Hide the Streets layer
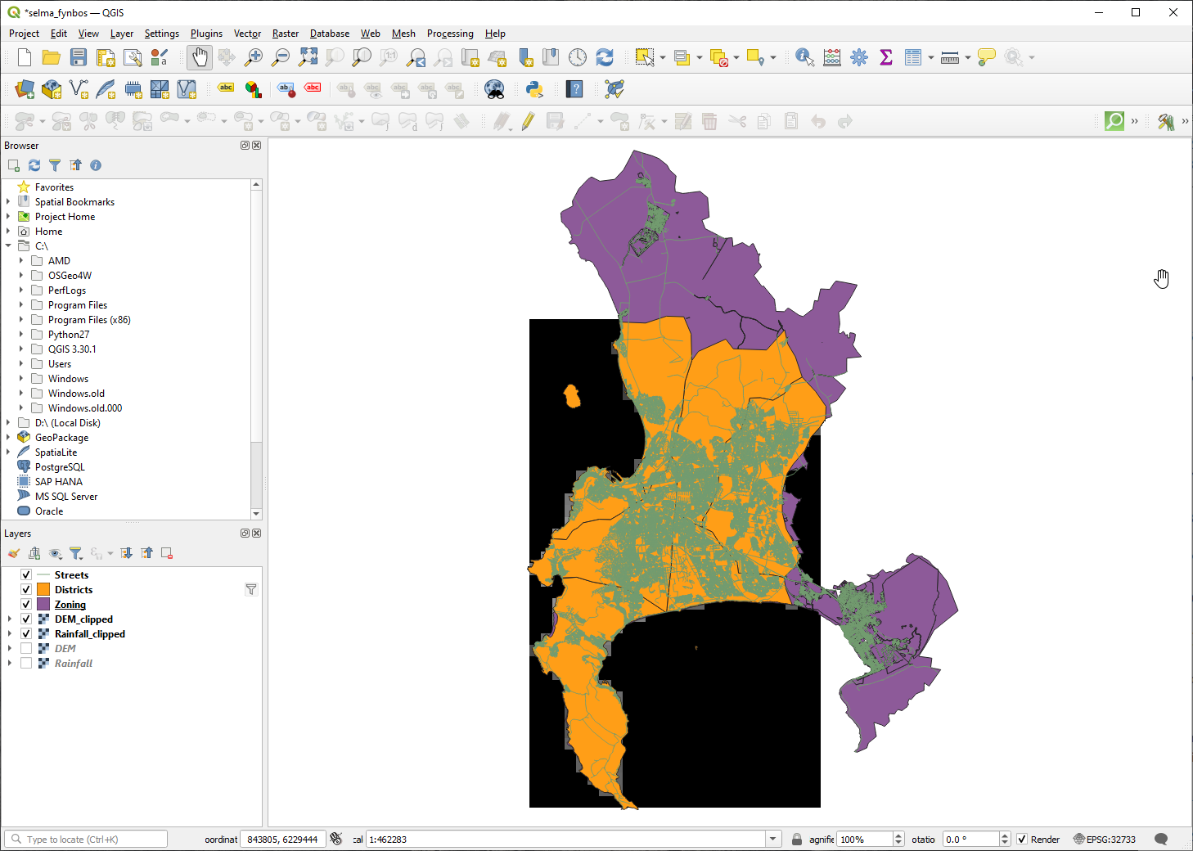1193x851 pixels. 26,575
